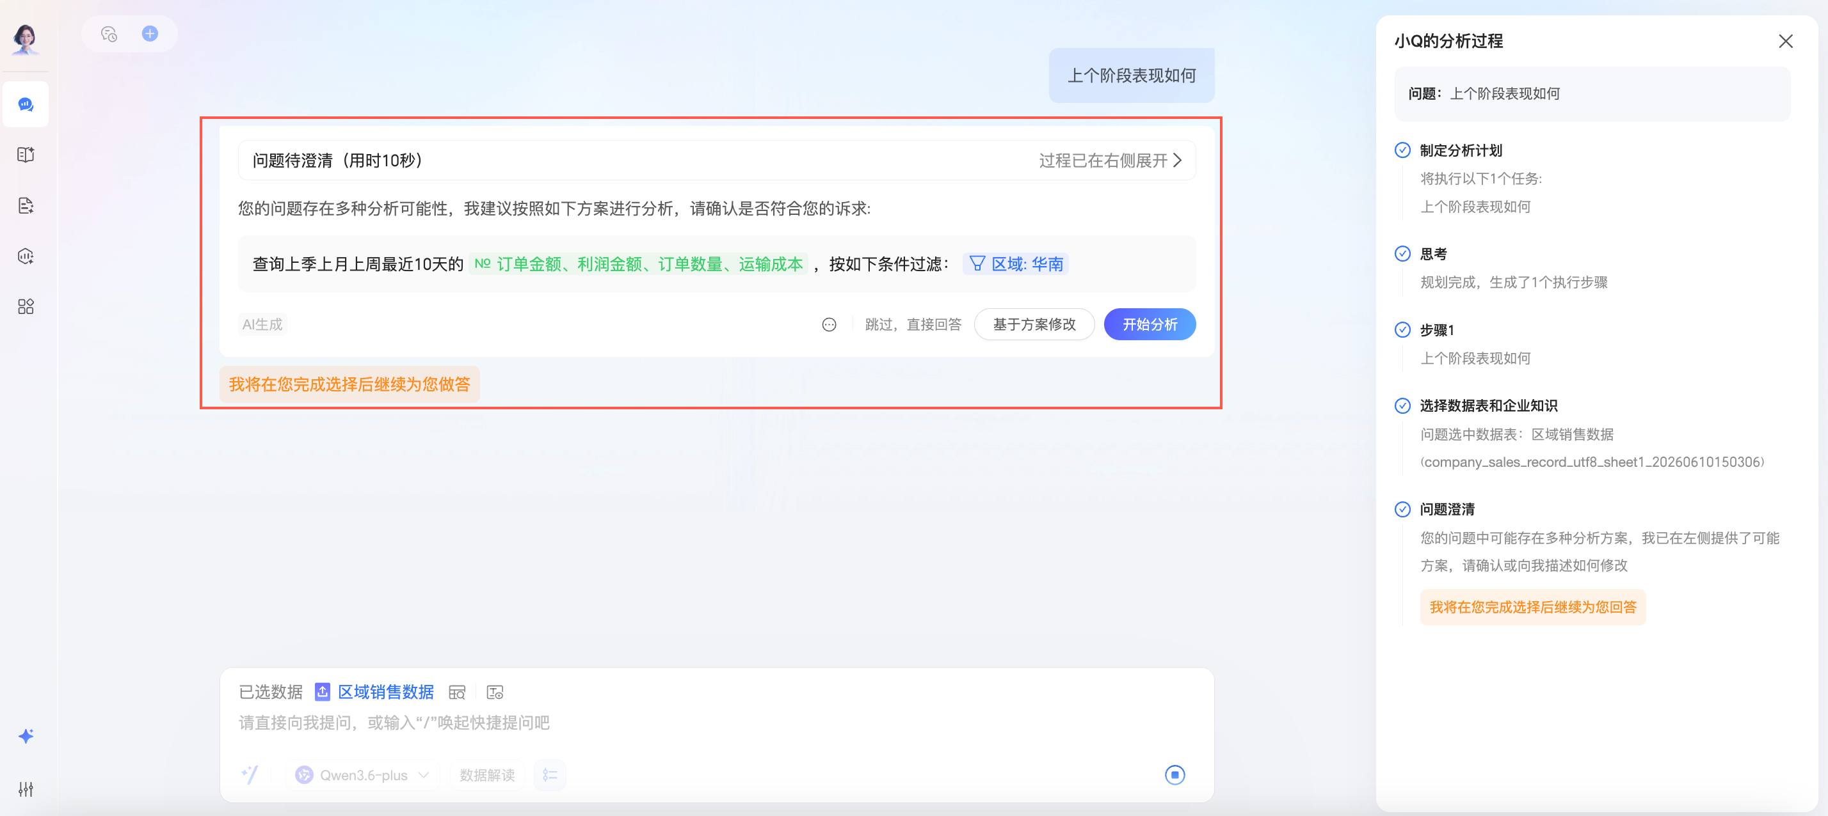Open the knowledge book sidebar icon
This screenshot has height=816, width=1828.
tap(26, 155)
